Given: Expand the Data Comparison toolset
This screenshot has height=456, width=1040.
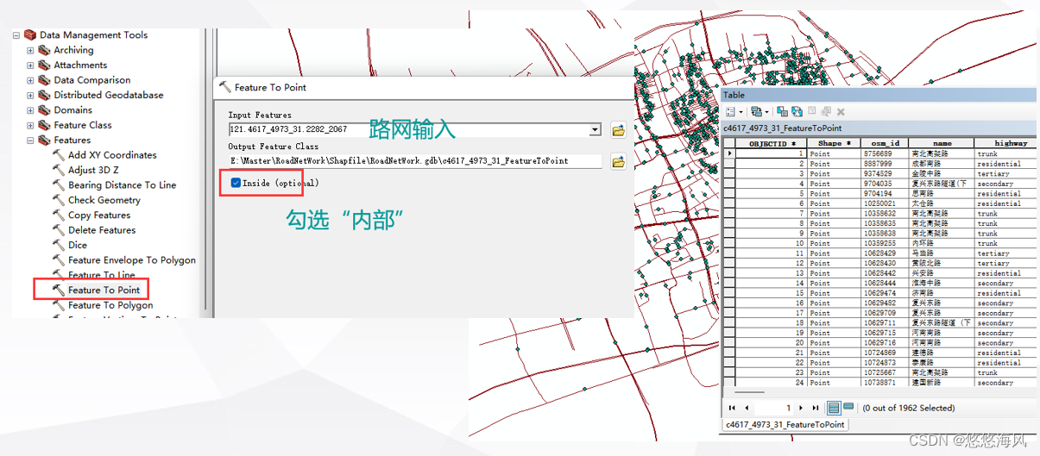Looking at the screenshot, I should 30,80.
